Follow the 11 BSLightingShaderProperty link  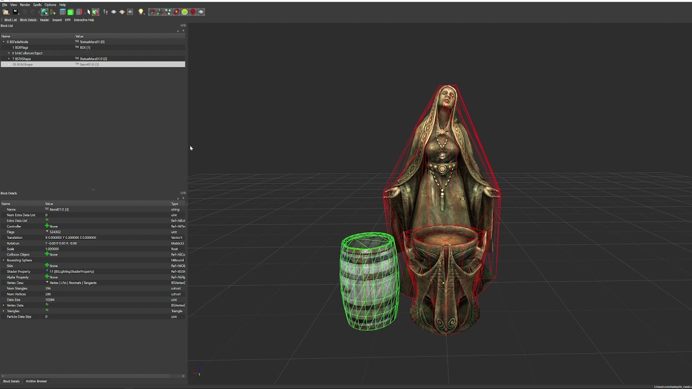pos(71,272)
